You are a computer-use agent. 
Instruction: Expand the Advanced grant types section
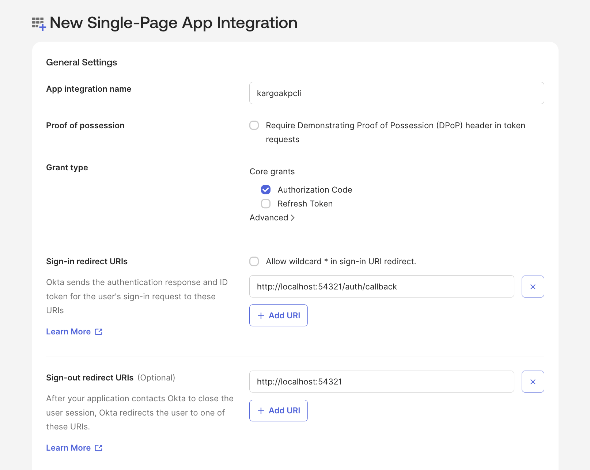[272, 217]
